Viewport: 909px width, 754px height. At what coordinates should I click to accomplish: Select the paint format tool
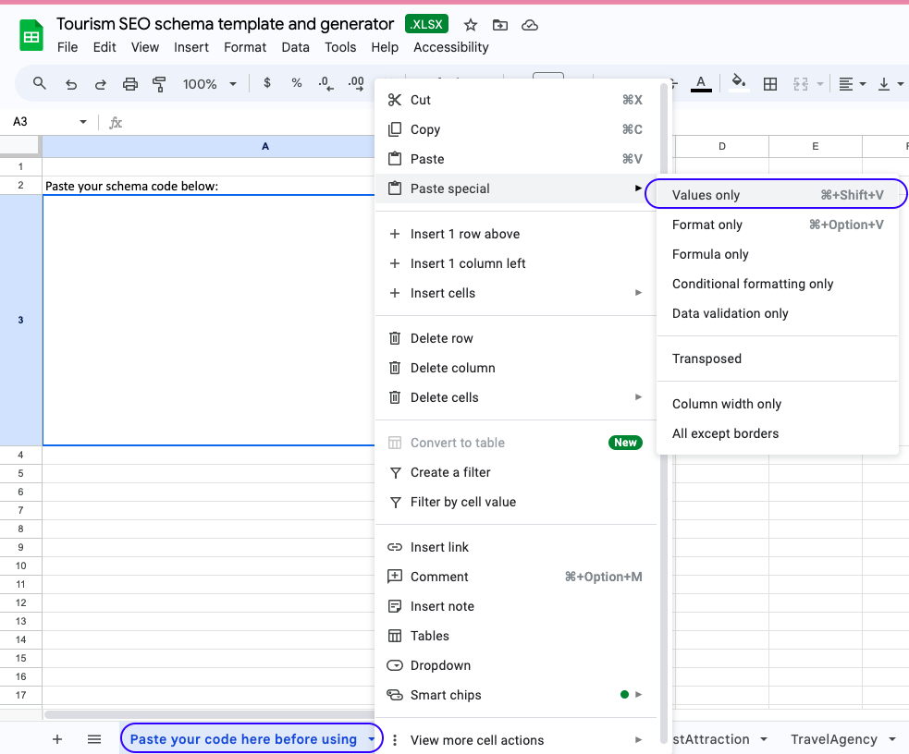tap(158, 84)
